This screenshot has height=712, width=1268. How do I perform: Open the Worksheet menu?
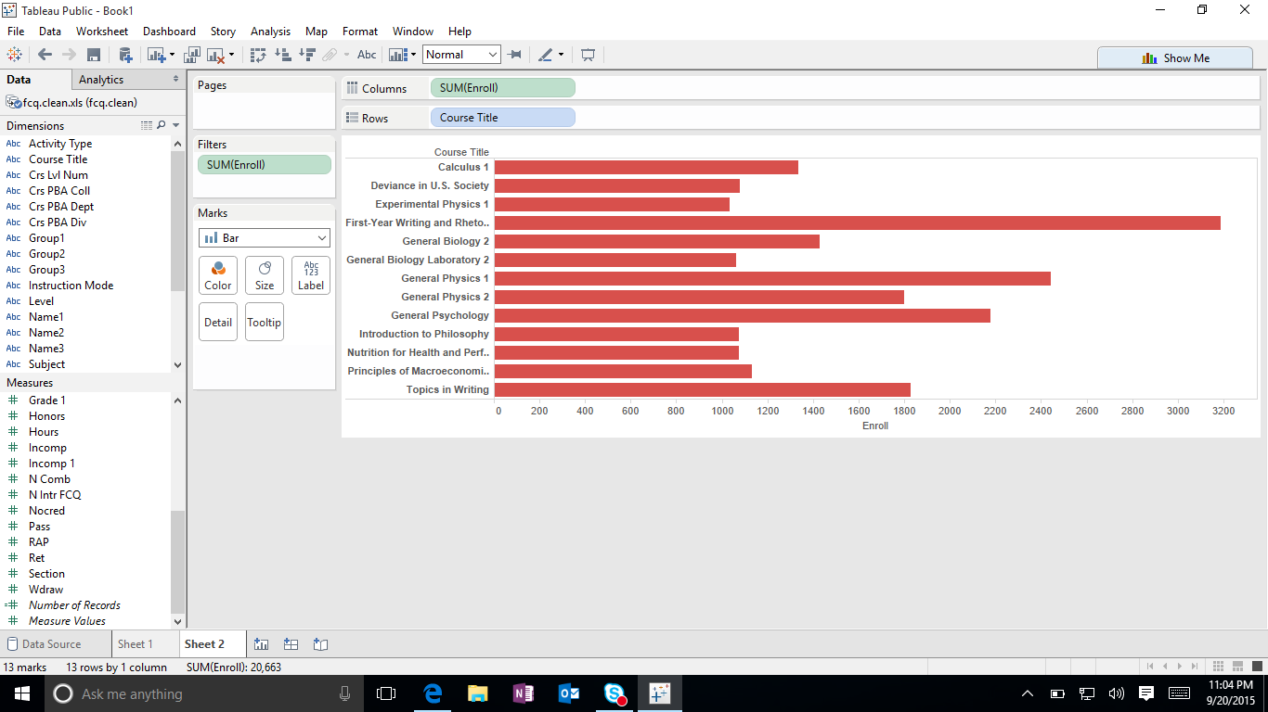pyautogui.click(x=102, y=31)
